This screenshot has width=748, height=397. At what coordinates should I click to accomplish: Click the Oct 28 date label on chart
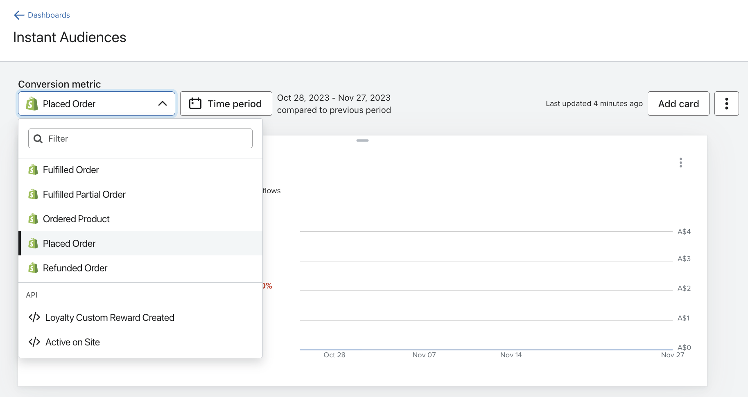pyautogui.click(x=334, y=355)
